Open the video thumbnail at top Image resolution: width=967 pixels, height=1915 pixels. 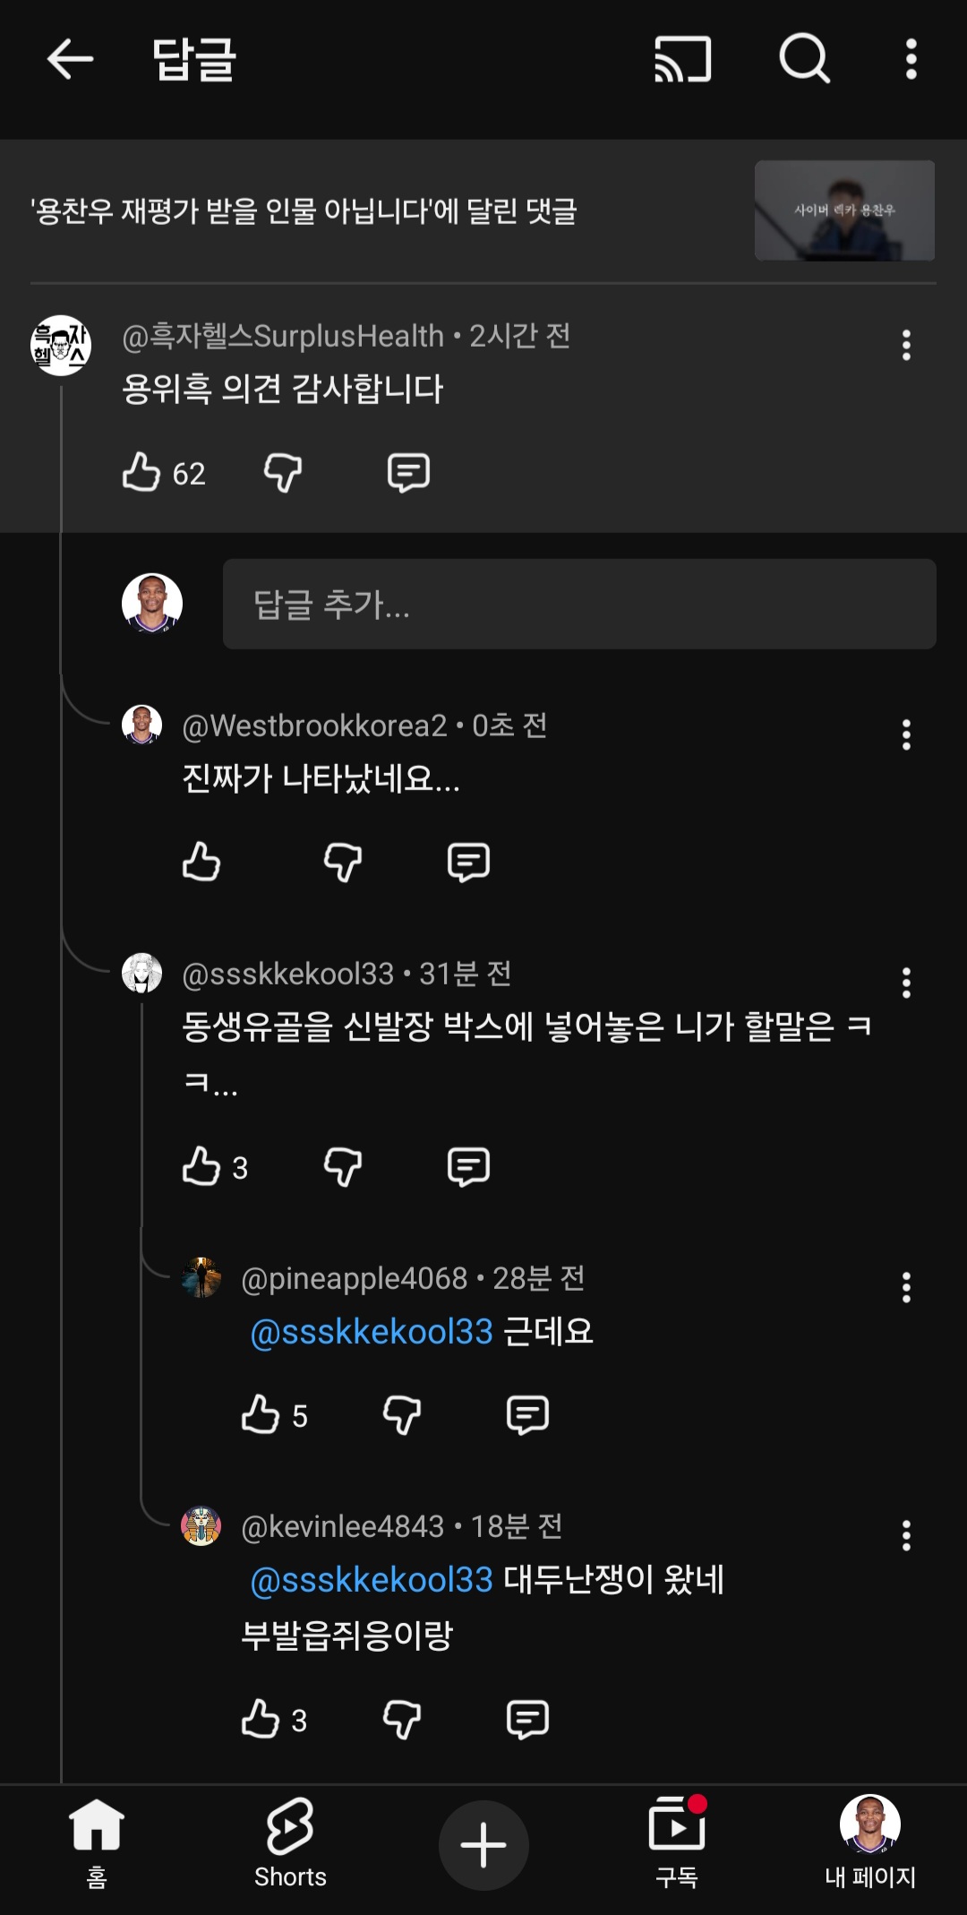pos(844,210)
